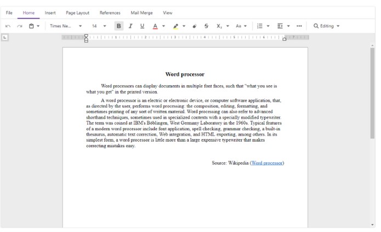This screenshot has width=381, height=232.
Task: Click the Undo icon
Action: (8, 26)
